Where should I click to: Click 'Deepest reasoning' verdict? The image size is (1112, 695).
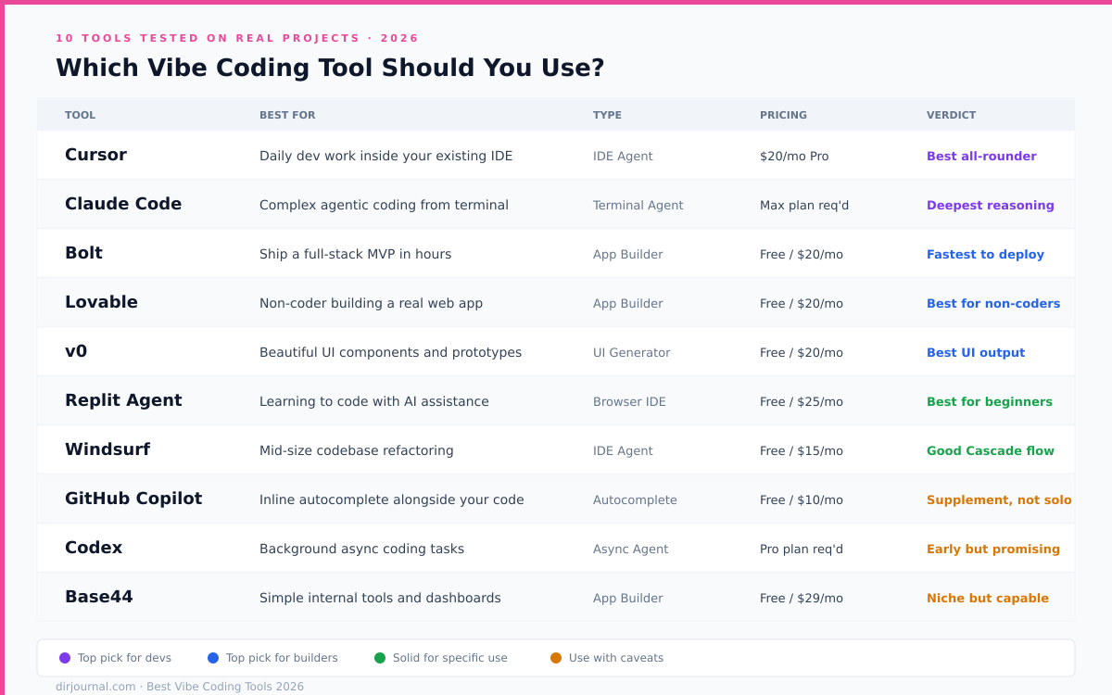click(991, 205)
